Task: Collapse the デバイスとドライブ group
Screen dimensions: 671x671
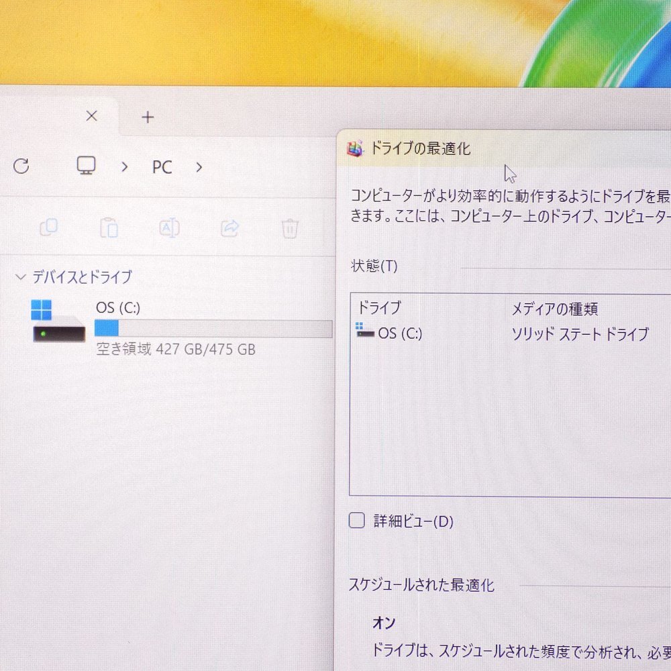Action: pos(20,277)
